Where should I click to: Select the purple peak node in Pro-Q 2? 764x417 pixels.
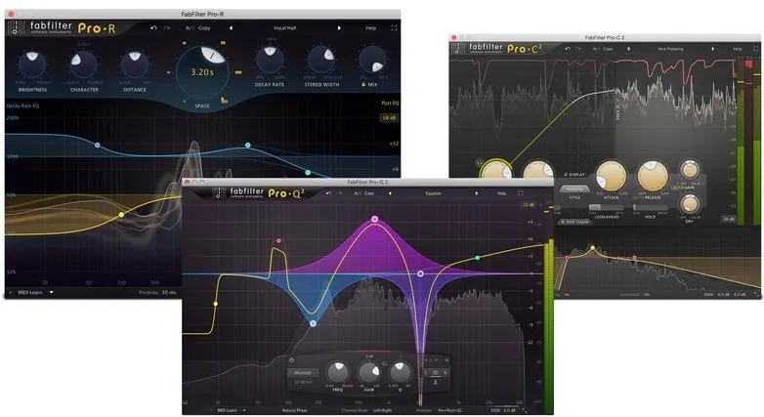375,219
